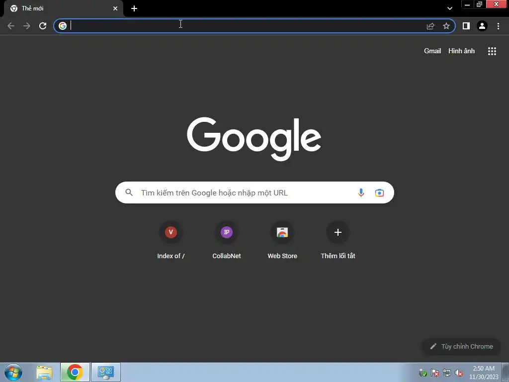Open Chrome's three-dot menu

[x=498, y=26]
